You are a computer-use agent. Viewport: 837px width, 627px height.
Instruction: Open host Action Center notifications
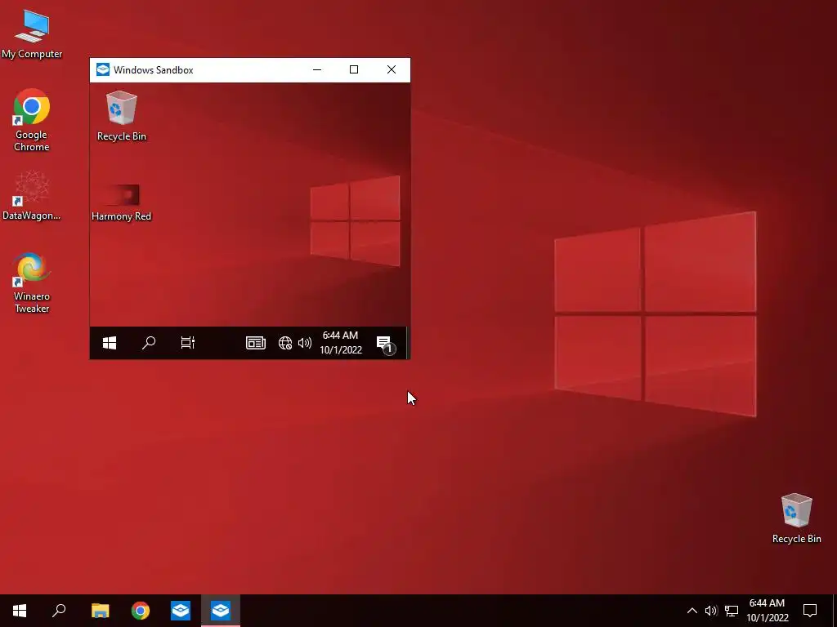(x=810, y=611)
